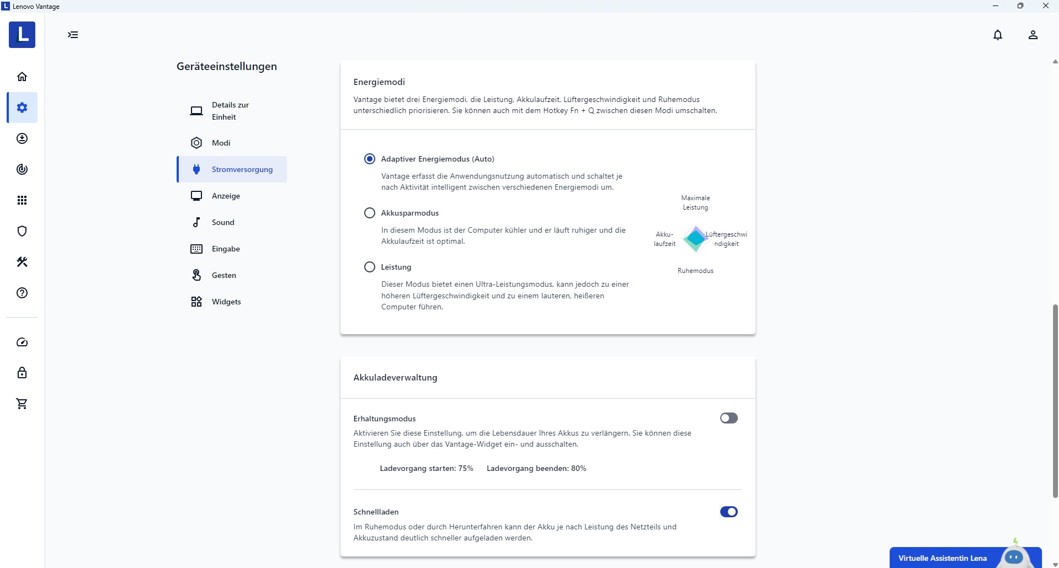Open the hardware tools wrench icon
1059x568 pixels.
[22, 262]
